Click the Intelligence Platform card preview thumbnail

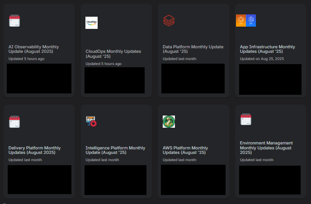pos(115,180)
